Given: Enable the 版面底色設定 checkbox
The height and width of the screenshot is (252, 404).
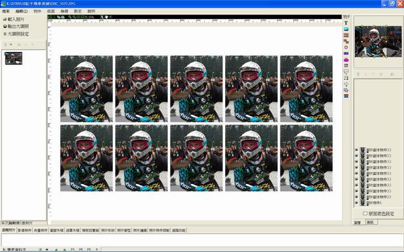Looking at the screenshot, I should [365, 213].
